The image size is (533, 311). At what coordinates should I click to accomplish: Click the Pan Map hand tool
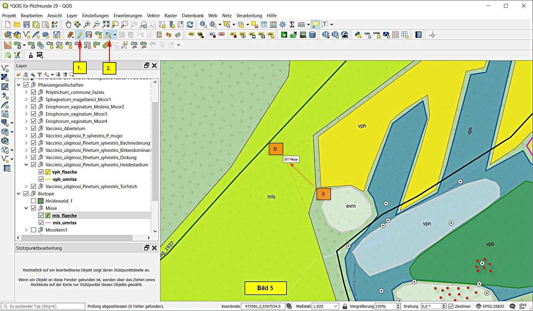[x=68, y=24]
